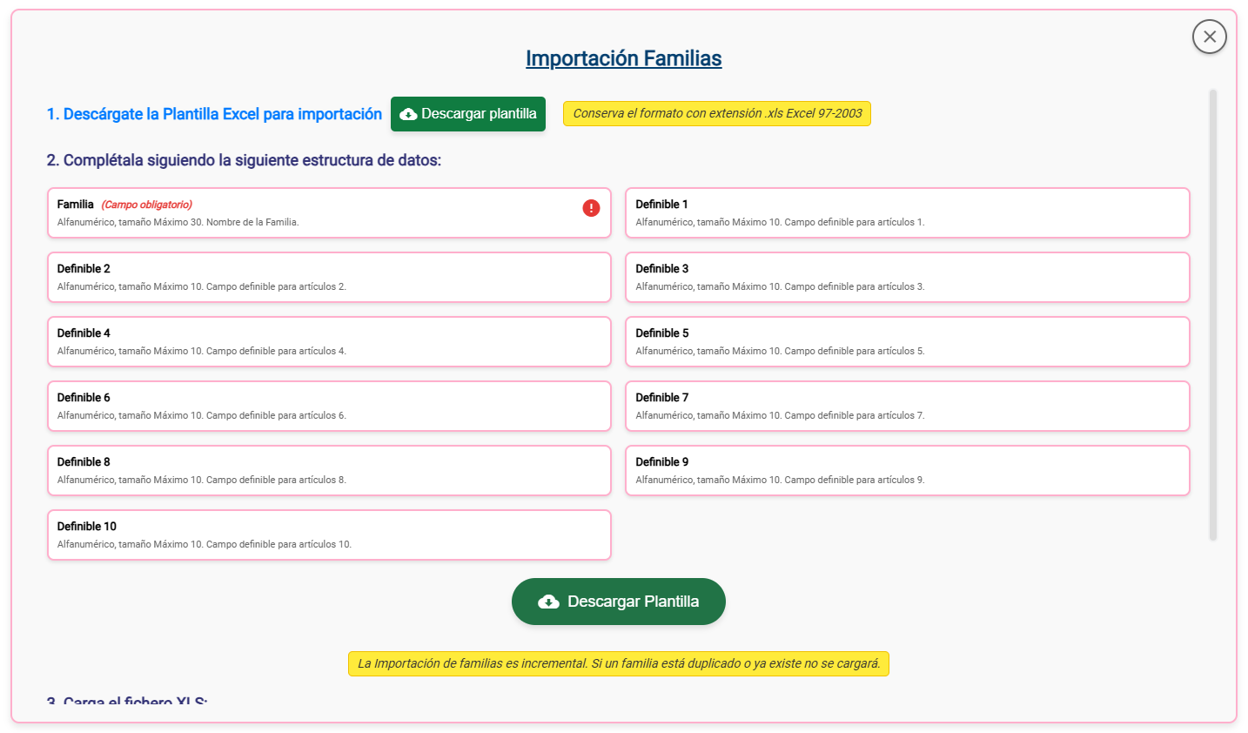Click the dialog's vertical scrollbar
Screen dimensions: 1248x733
(1212, 314)
